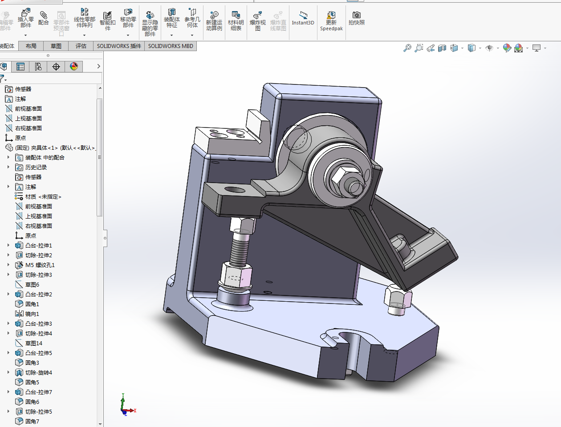Open the Apply Scene dropdown arrow

coord(527,48)
